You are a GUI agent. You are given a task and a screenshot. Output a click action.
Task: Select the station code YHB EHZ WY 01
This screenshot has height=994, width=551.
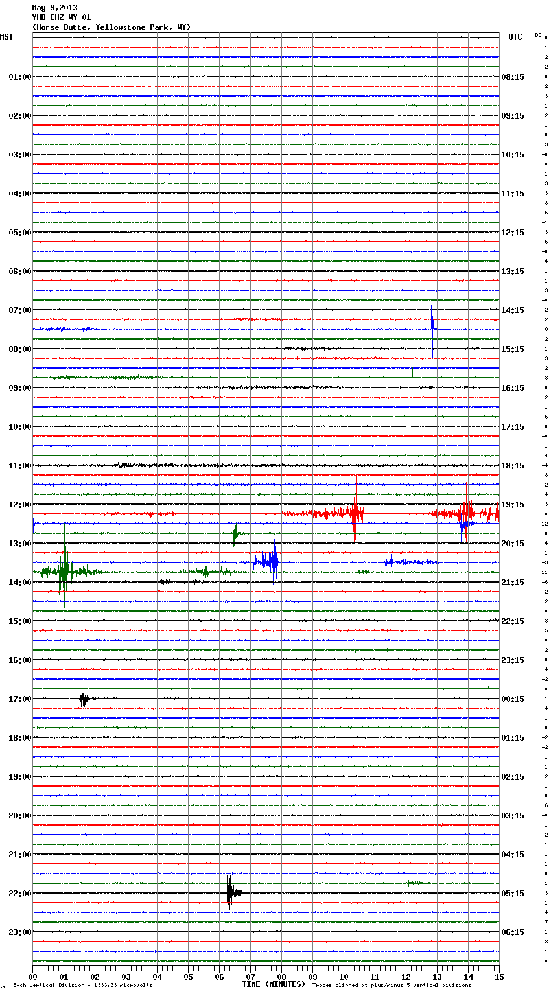pos(62,17)
